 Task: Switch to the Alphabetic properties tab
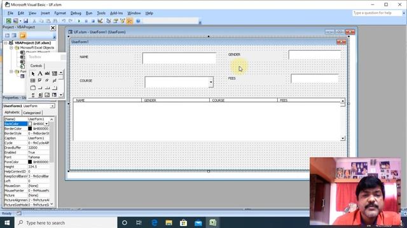(12, 113)
